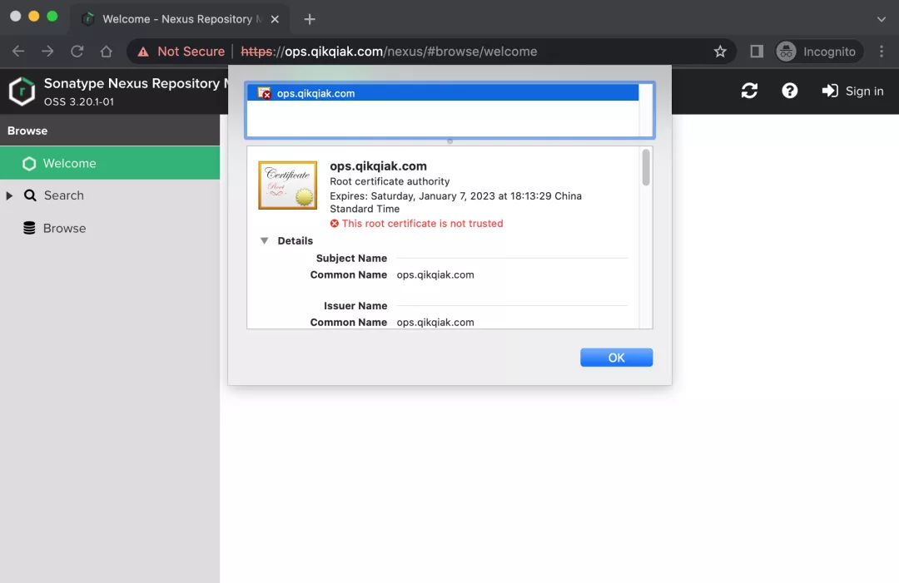
Task: Click the certificate details scrollbar
Action: pyautogui.click(x=646, y=168)
